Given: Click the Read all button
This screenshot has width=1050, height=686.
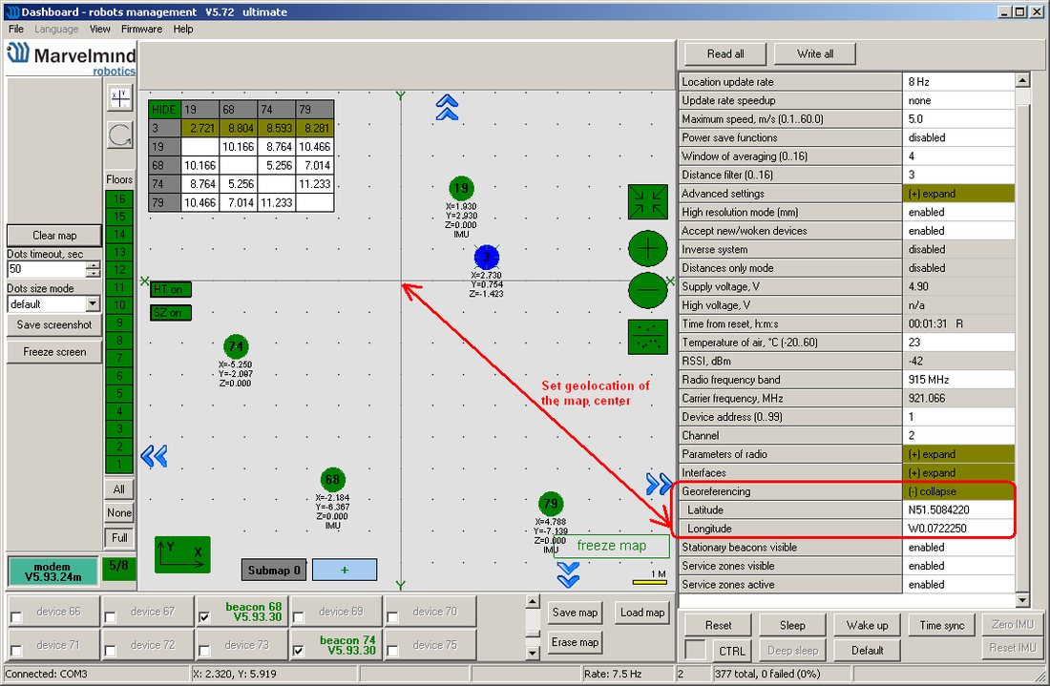Looking at the screenshot, I should tap(725, 54).
